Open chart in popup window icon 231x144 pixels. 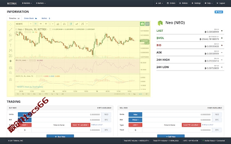point(147,24)
